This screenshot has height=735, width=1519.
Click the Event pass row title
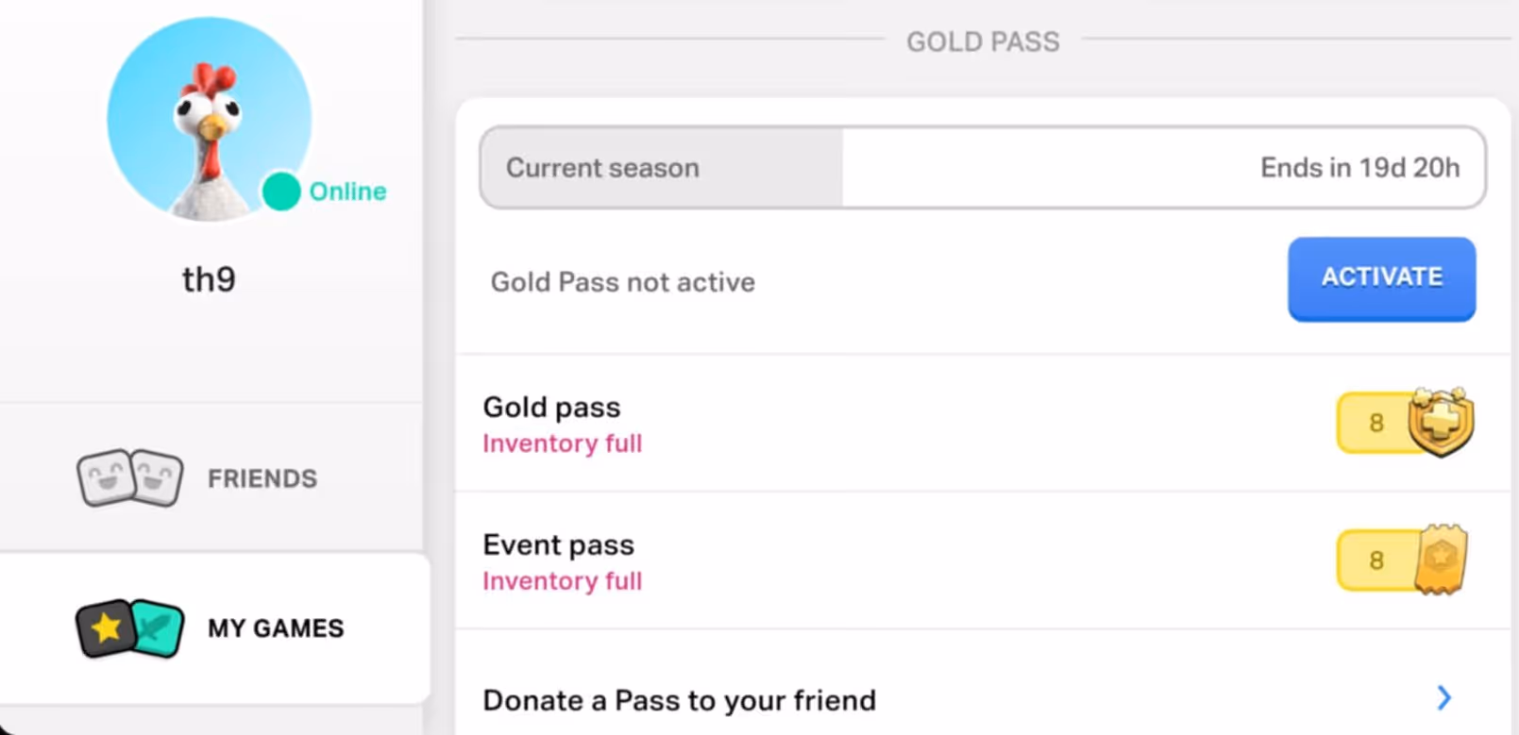pos(558,544)
